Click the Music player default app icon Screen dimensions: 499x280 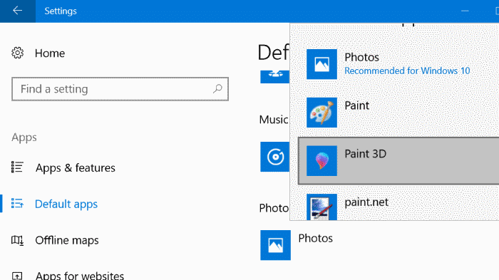275,157
